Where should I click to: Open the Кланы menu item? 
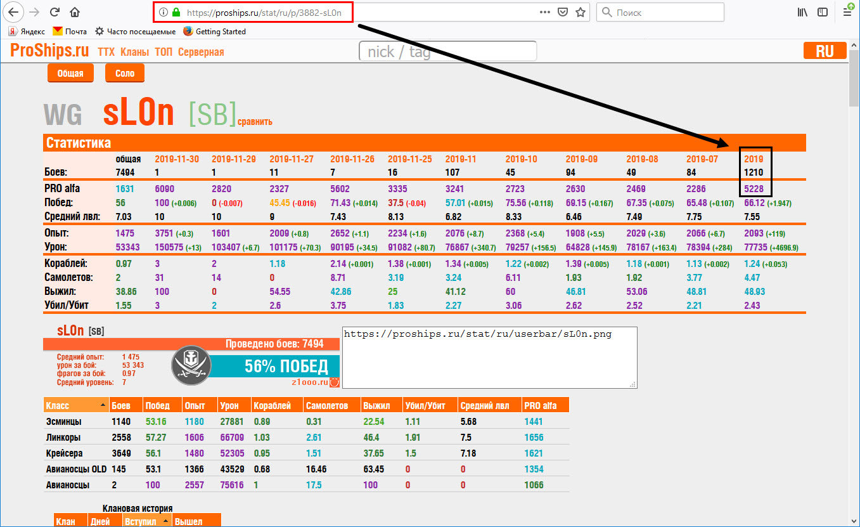pos(135,51)
